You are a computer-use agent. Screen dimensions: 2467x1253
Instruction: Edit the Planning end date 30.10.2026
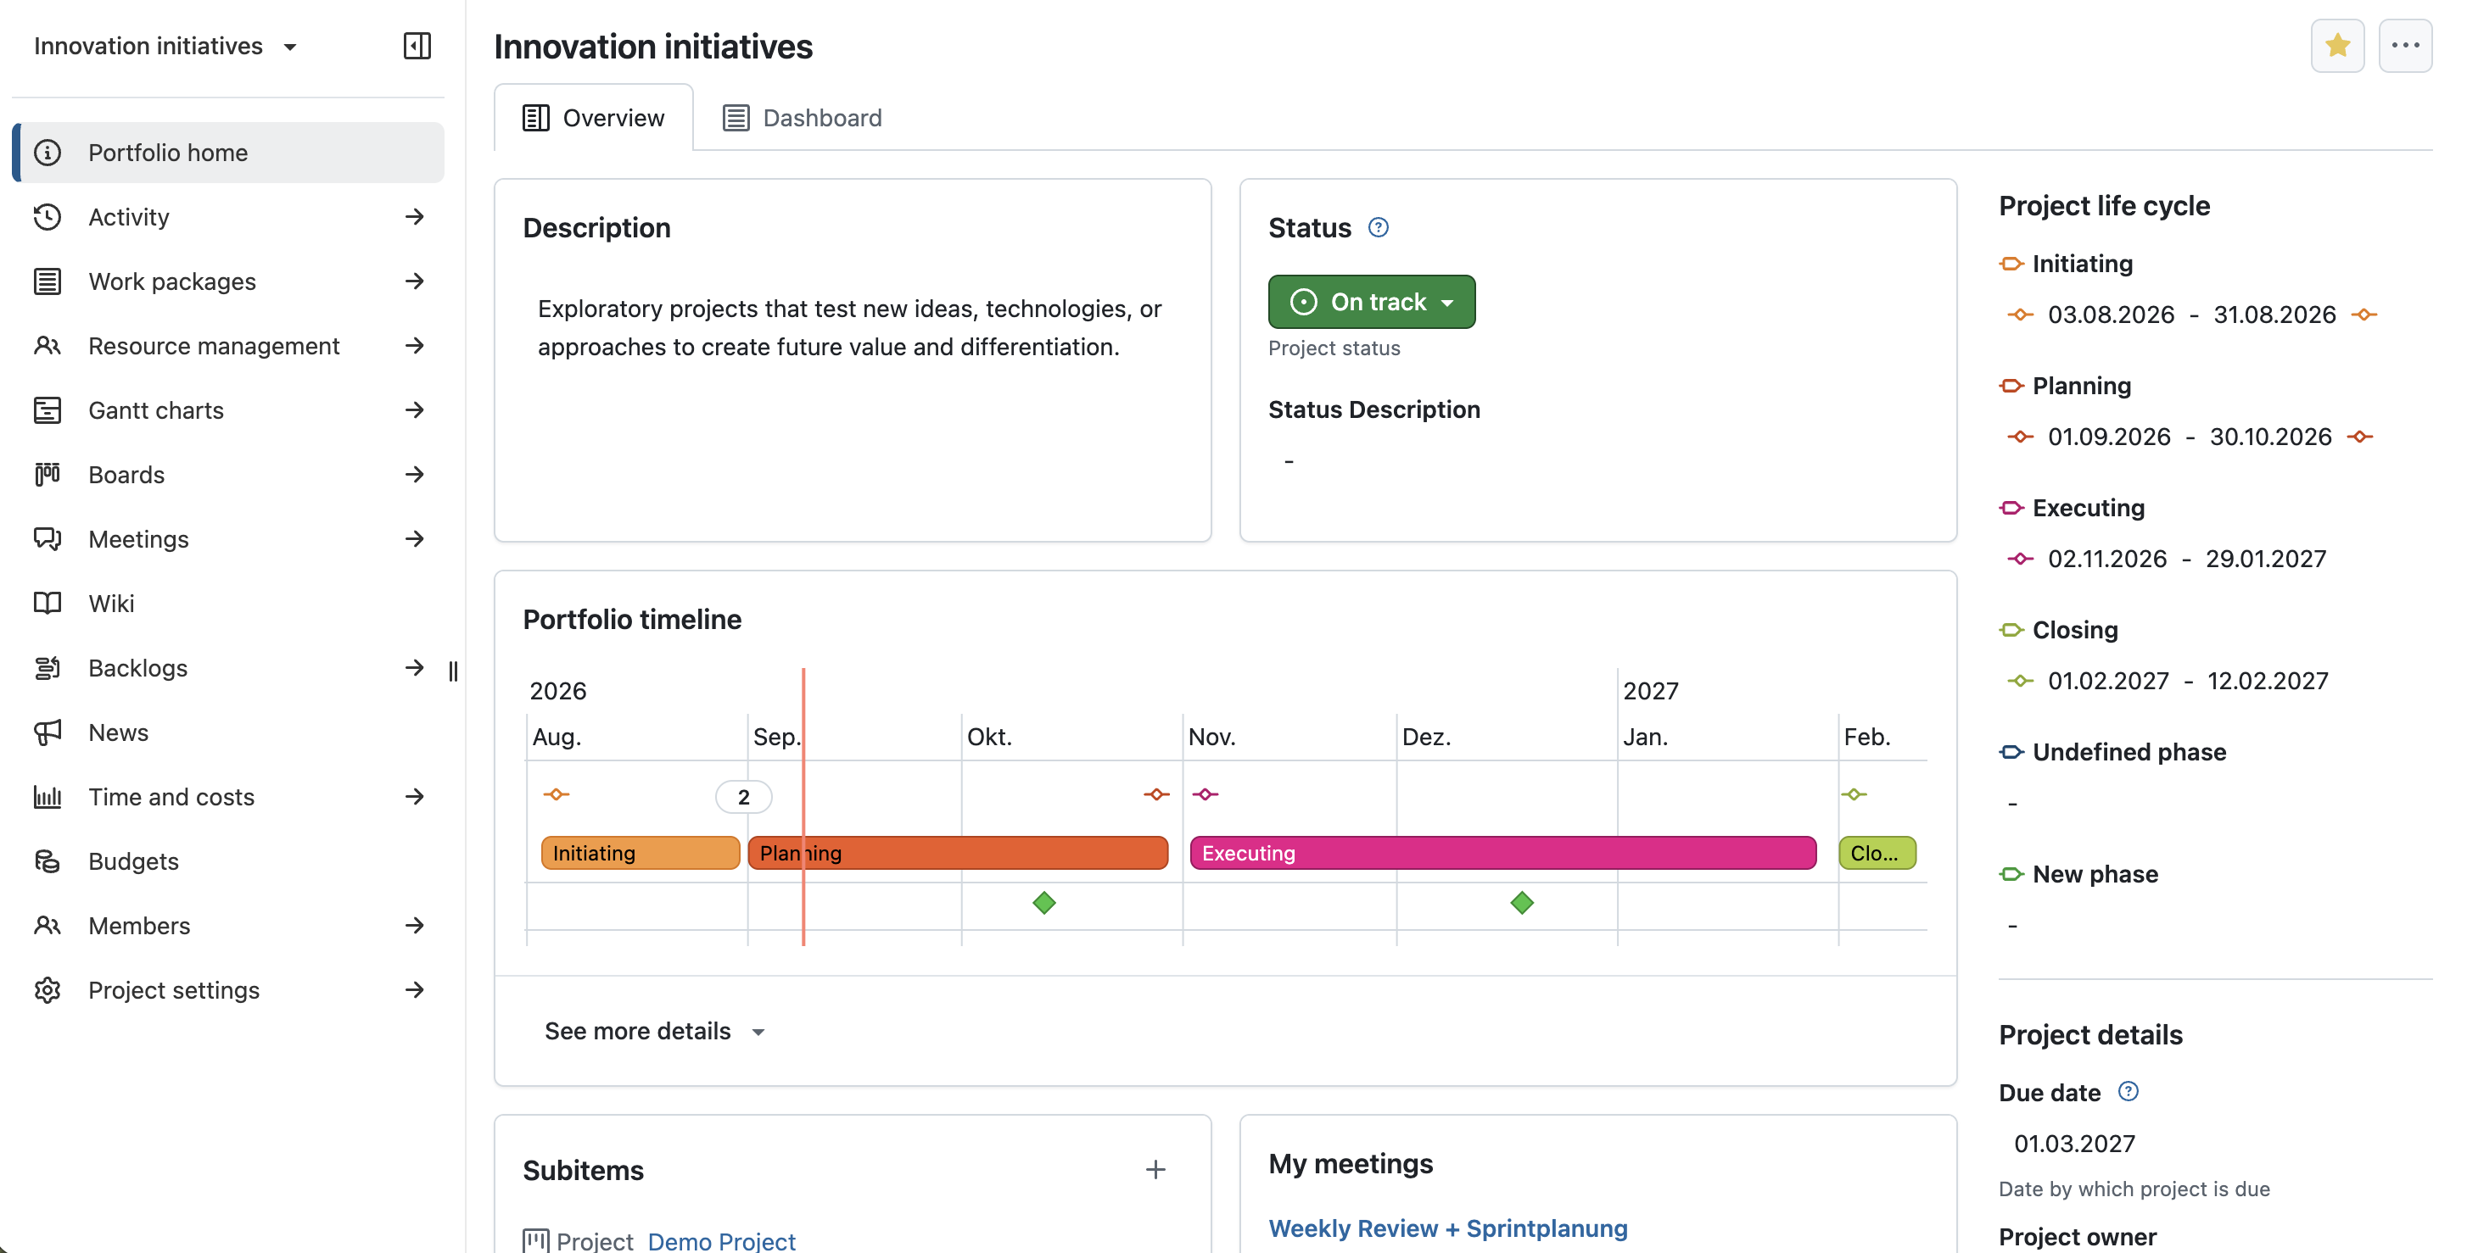pos(2271,437)
